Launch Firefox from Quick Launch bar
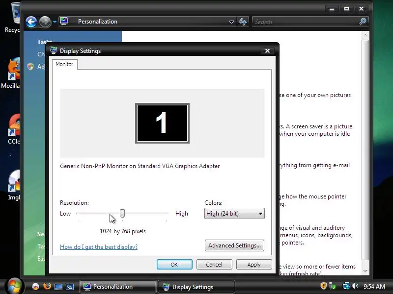The image size is (393, 294). pyautogui.click(x=47, y=287)
